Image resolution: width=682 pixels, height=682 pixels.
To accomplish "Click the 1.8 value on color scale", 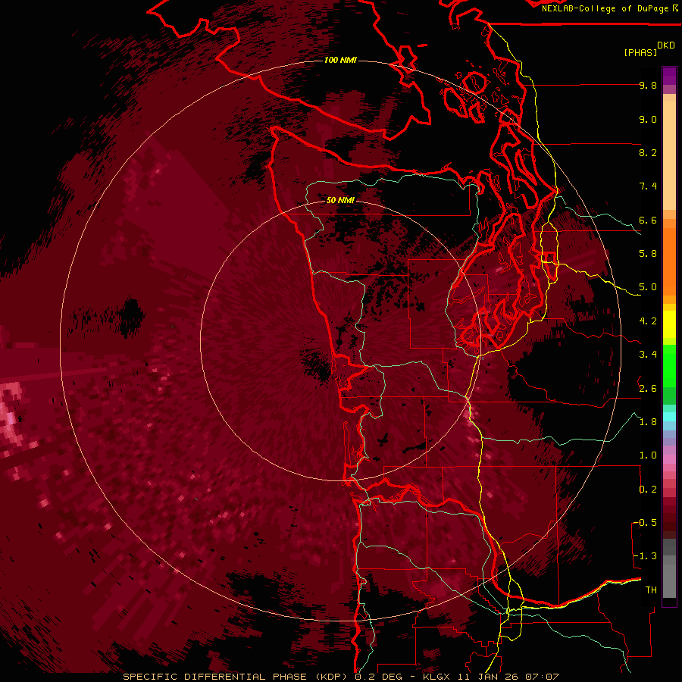I will coord(648,422).
